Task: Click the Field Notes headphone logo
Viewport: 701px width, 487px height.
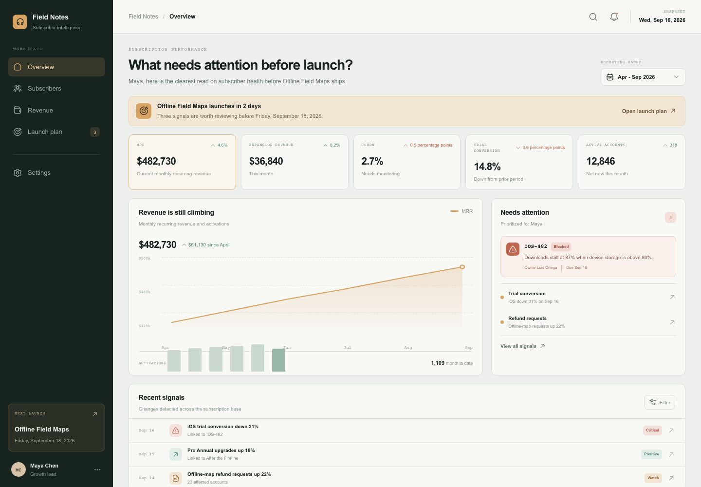Action: click(x=20, y=22)
